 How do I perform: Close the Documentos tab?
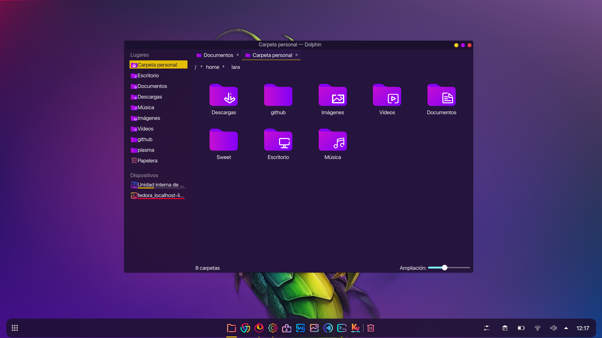point(238,55)
